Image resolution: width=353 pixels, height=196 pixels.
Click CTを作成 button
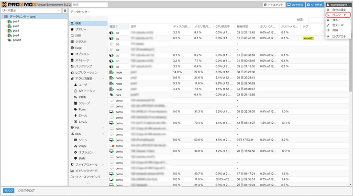click(315, 5)
